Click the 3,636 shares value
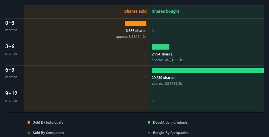The image size is (269, 137). pos(136,31)
